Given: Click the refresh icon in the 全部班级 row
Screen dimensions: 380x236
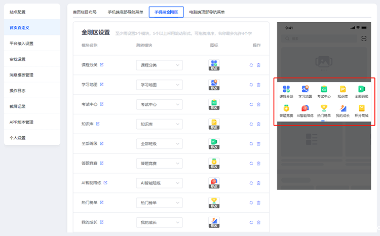Looking at the screenshot, I should tap(251, 144).
